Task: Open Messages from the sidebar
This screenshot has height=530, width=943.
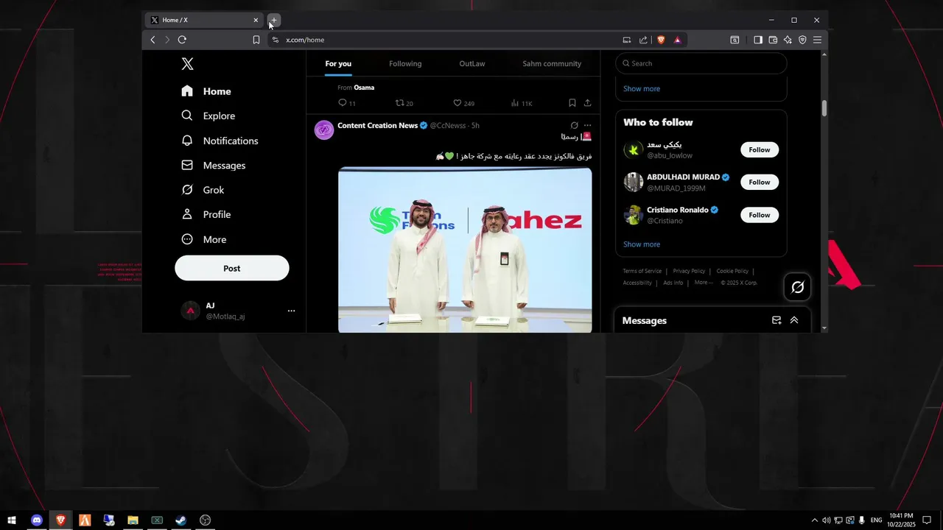Action: [x=213, y=166]
